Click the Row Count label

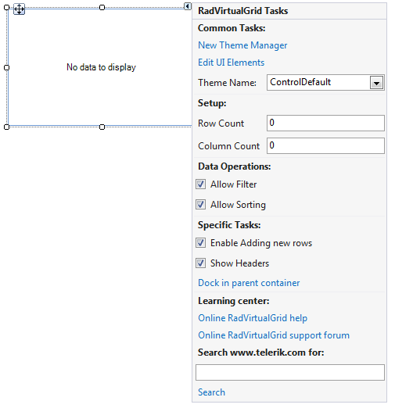tap(221, 123)
